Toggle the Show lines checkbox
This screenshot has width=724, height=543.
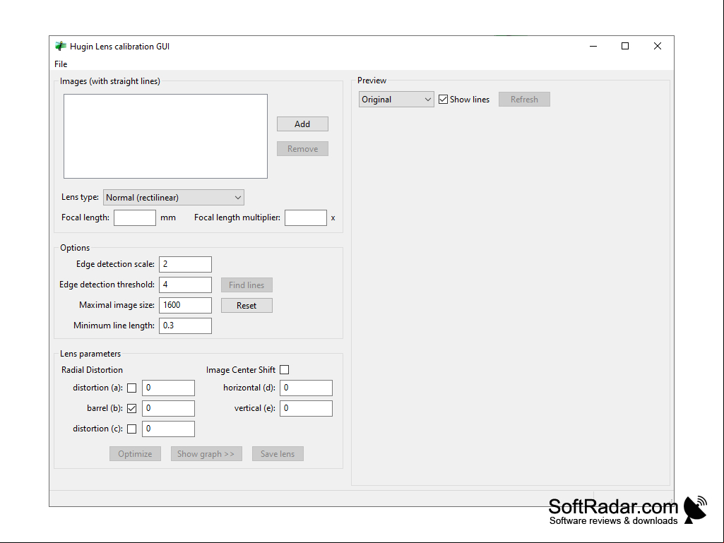coord(444,100)
